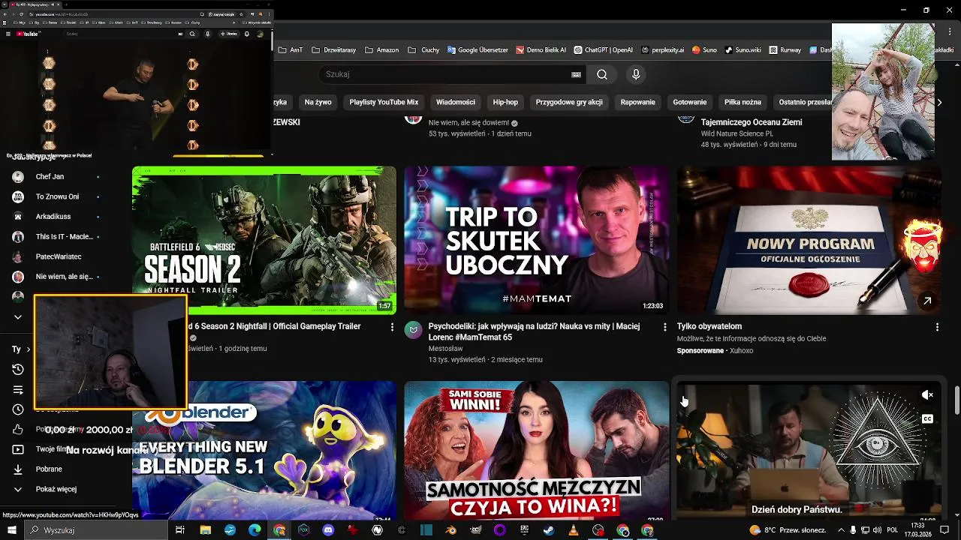Open the AmT bookmarks folder
The image size is (961, 540).
pos(291,50)
